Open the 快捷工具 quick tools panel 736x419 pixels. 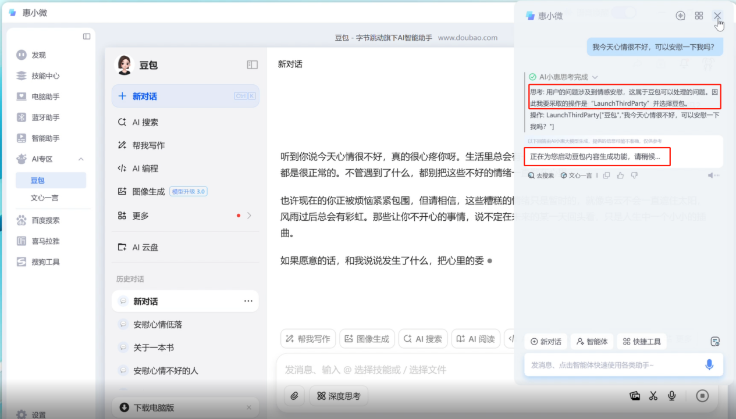click(641, 342)
